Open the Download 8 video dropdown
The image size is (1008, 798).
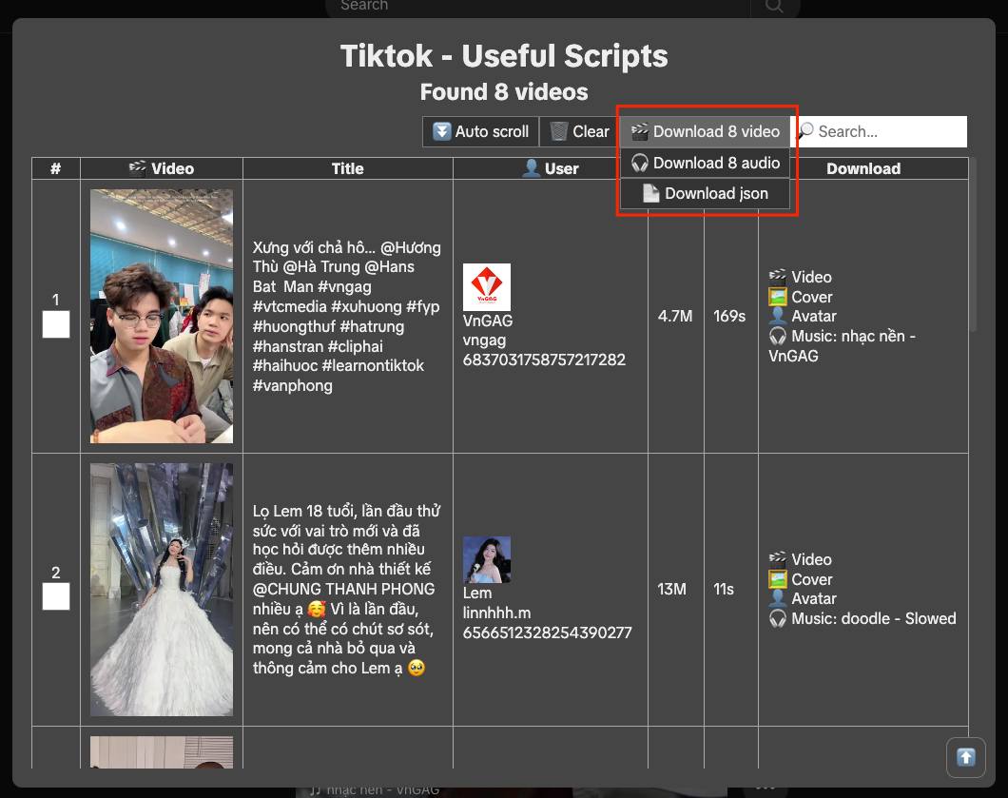click(706, 132)
